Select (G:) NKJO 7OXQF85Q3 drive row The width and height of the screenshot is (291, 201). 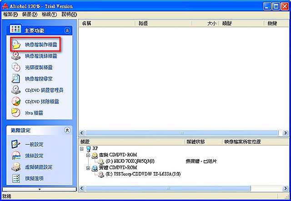click(x=130, y=161)
